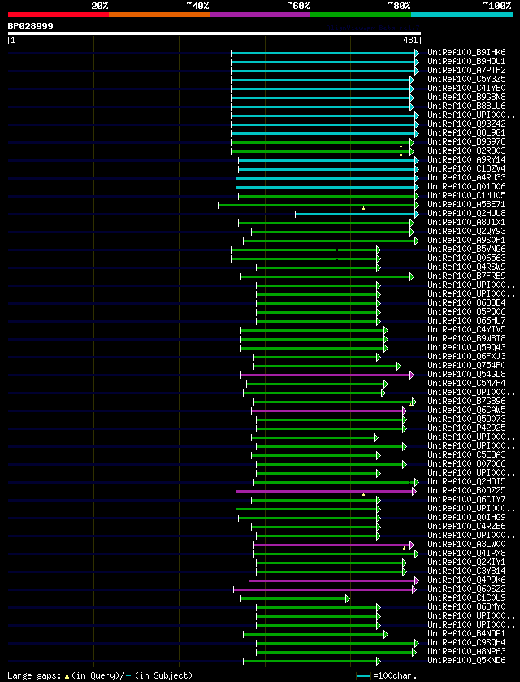Click the short green alignment bar for UniRef100_C1C0U9
Image resolution: width=520 pixels, height=682 pixels.
coord(295,598)
